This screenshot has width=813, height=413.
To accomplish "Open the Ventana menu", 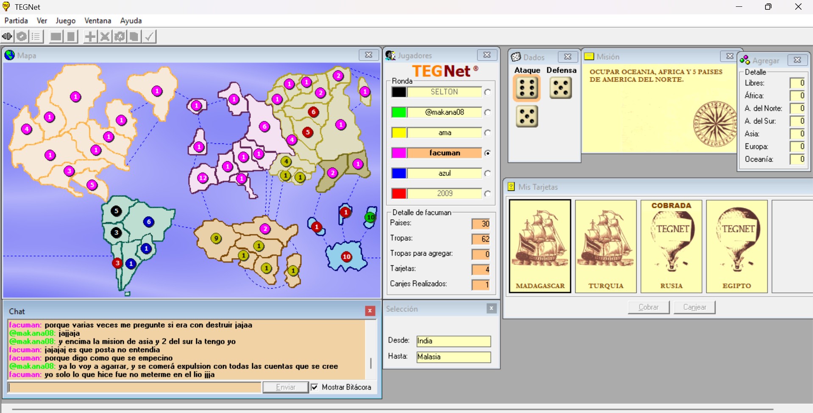I will tap(97, 21).
